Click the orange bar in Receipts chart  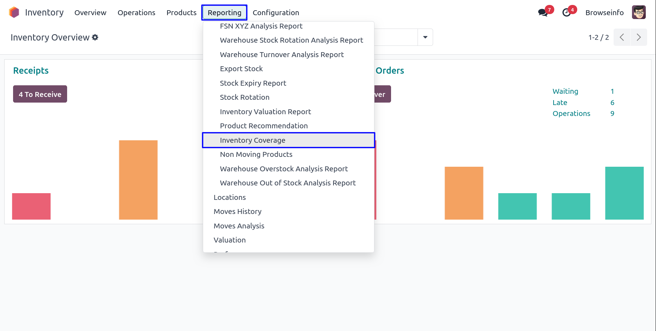138,180
